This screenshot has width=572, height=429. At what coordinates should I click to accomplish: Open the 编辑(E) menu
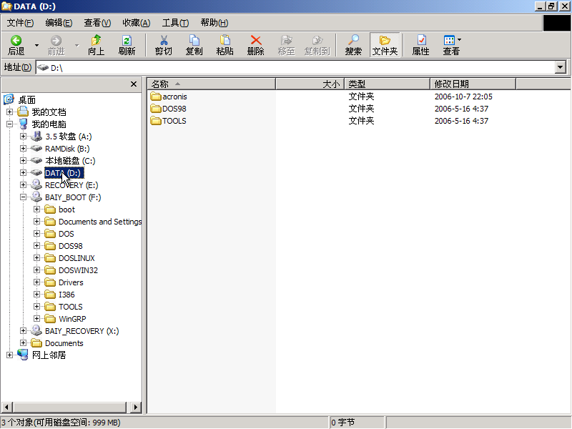pyautogui.click(x=59, y=23)
